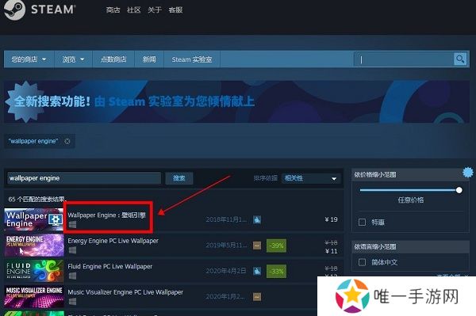Image resolution: width=476 pixels, height=316 pixels.
Task: Click the -33% discount badge
Action: click(x=276, y=271)
